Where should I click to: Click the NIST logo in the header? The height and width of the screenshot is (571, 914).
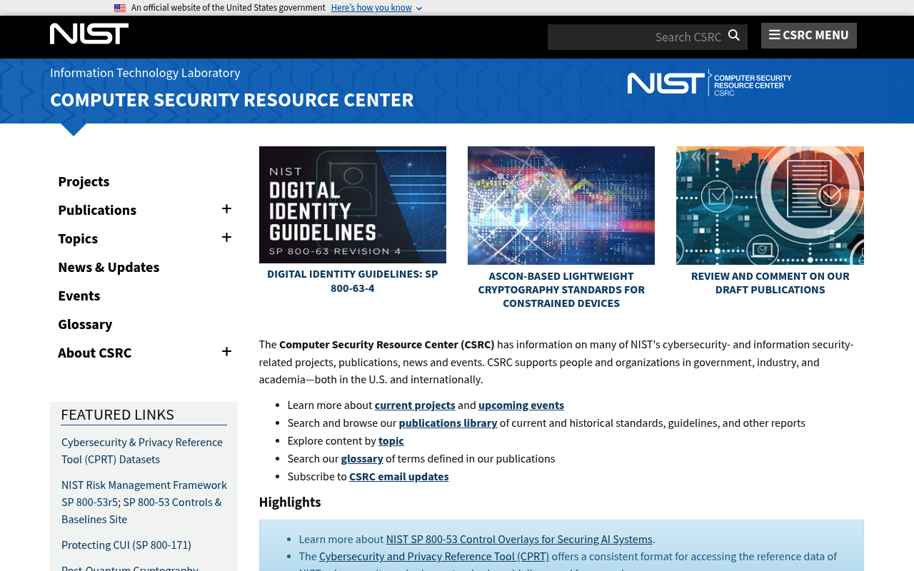click(89, 34)
